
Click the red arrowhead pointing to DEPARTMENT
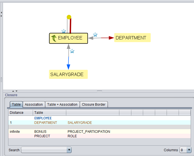tap(112, 38)
